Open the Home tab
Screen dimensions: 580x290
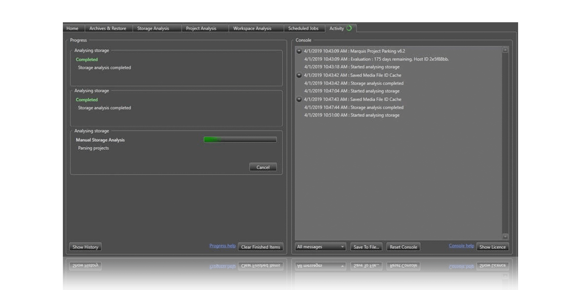(x=72, y=29)
